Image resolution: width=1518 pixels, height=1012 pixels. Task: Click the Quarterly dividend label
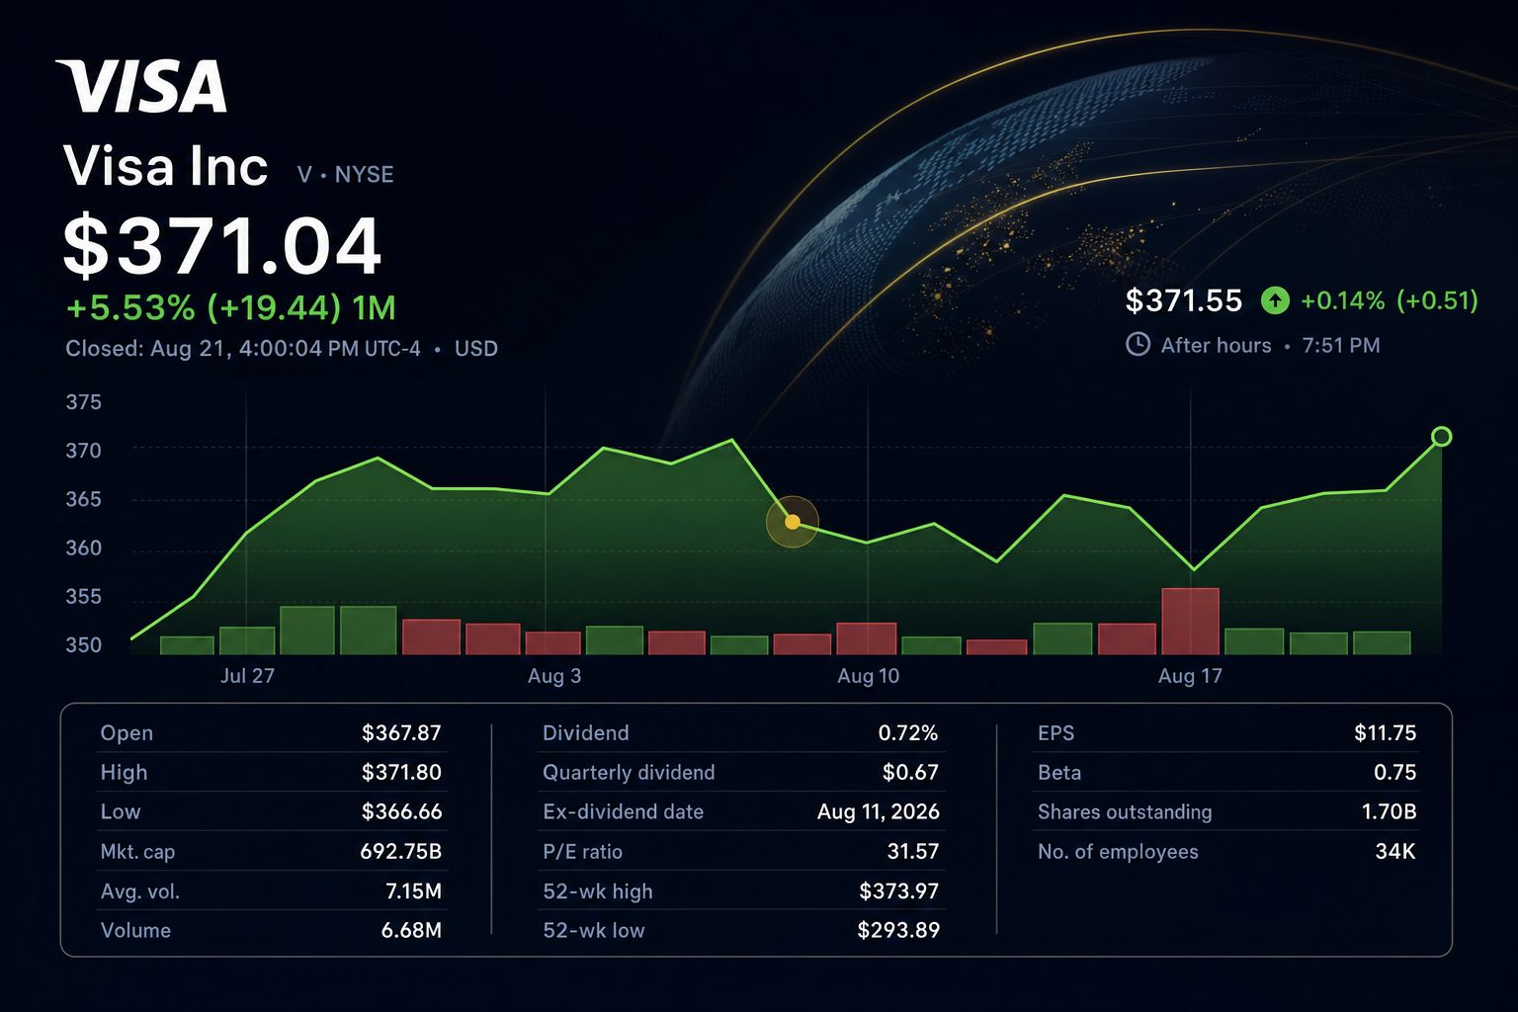point(629,773)
